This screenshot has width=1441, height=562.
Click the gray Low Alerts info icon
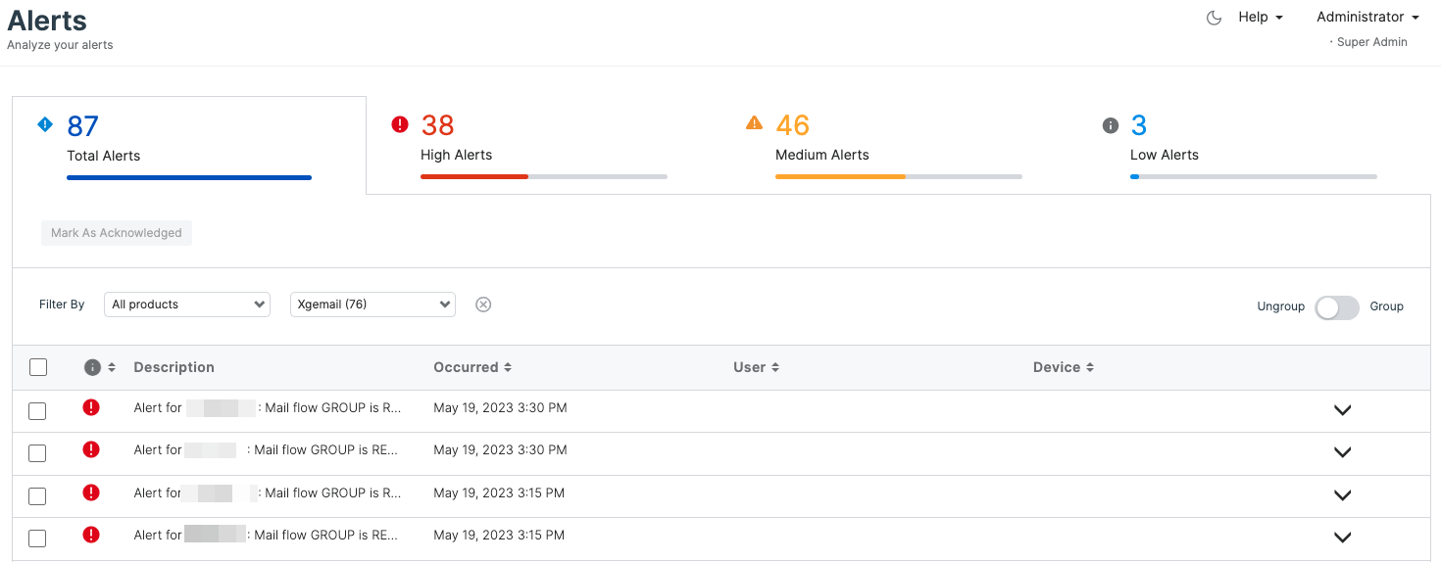tap(1110, 125)
